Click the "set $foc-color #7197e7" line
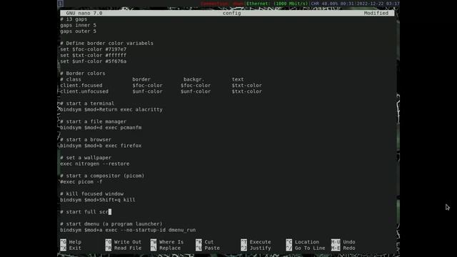The image size is (457, 257). [x=94, y=49]
